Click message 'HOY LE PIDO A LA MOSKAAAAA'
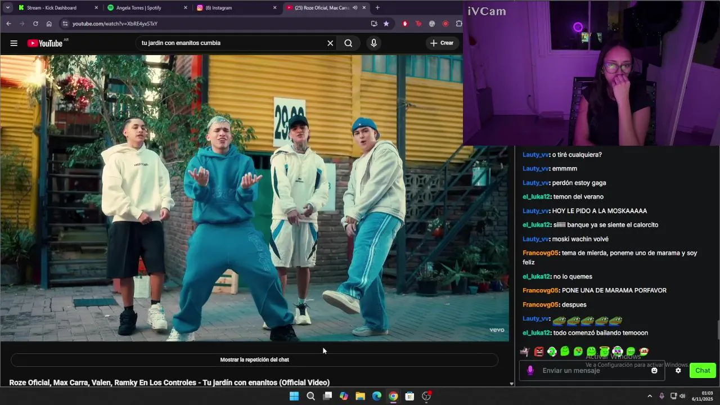This screenshot has width=720, height=405. point(600,211)
